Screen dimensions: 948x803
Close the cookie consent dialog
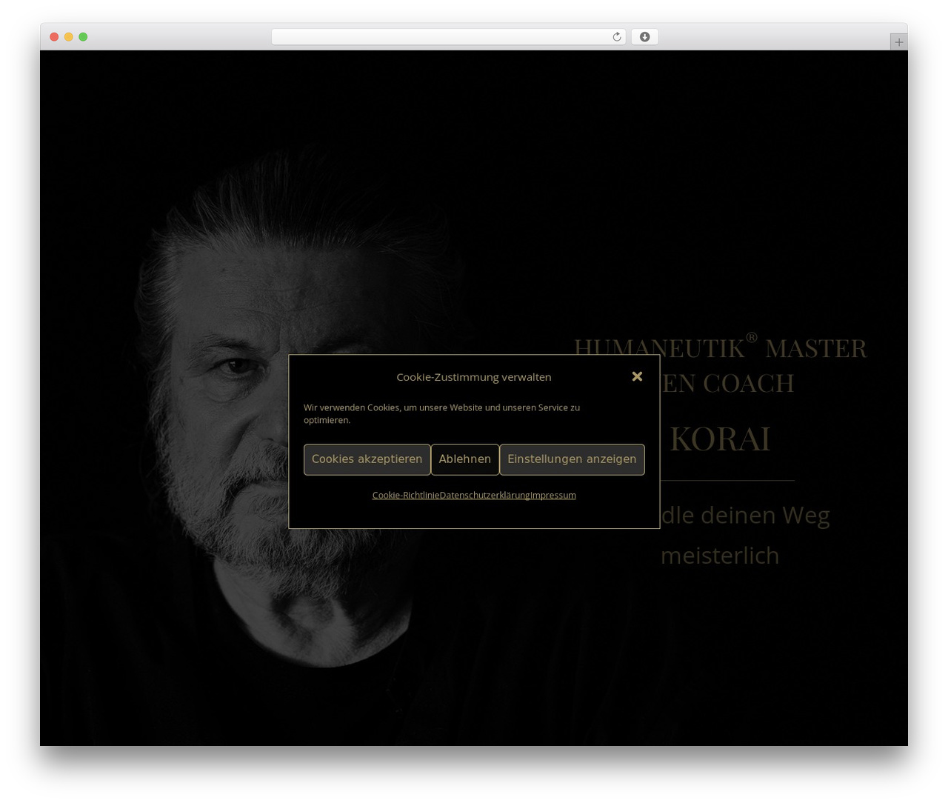tap(637, 376)
